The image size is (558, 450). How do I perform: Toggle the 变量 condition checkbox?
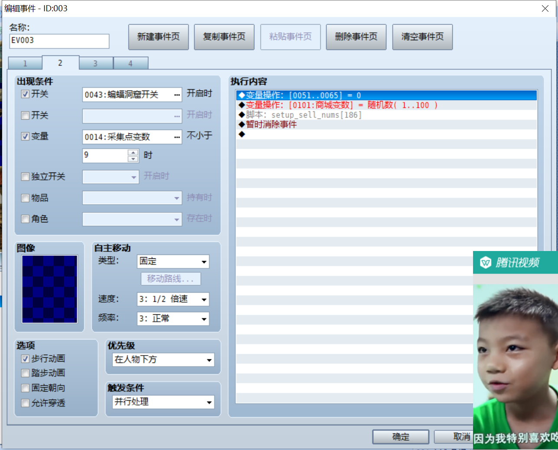coord(25,136)
